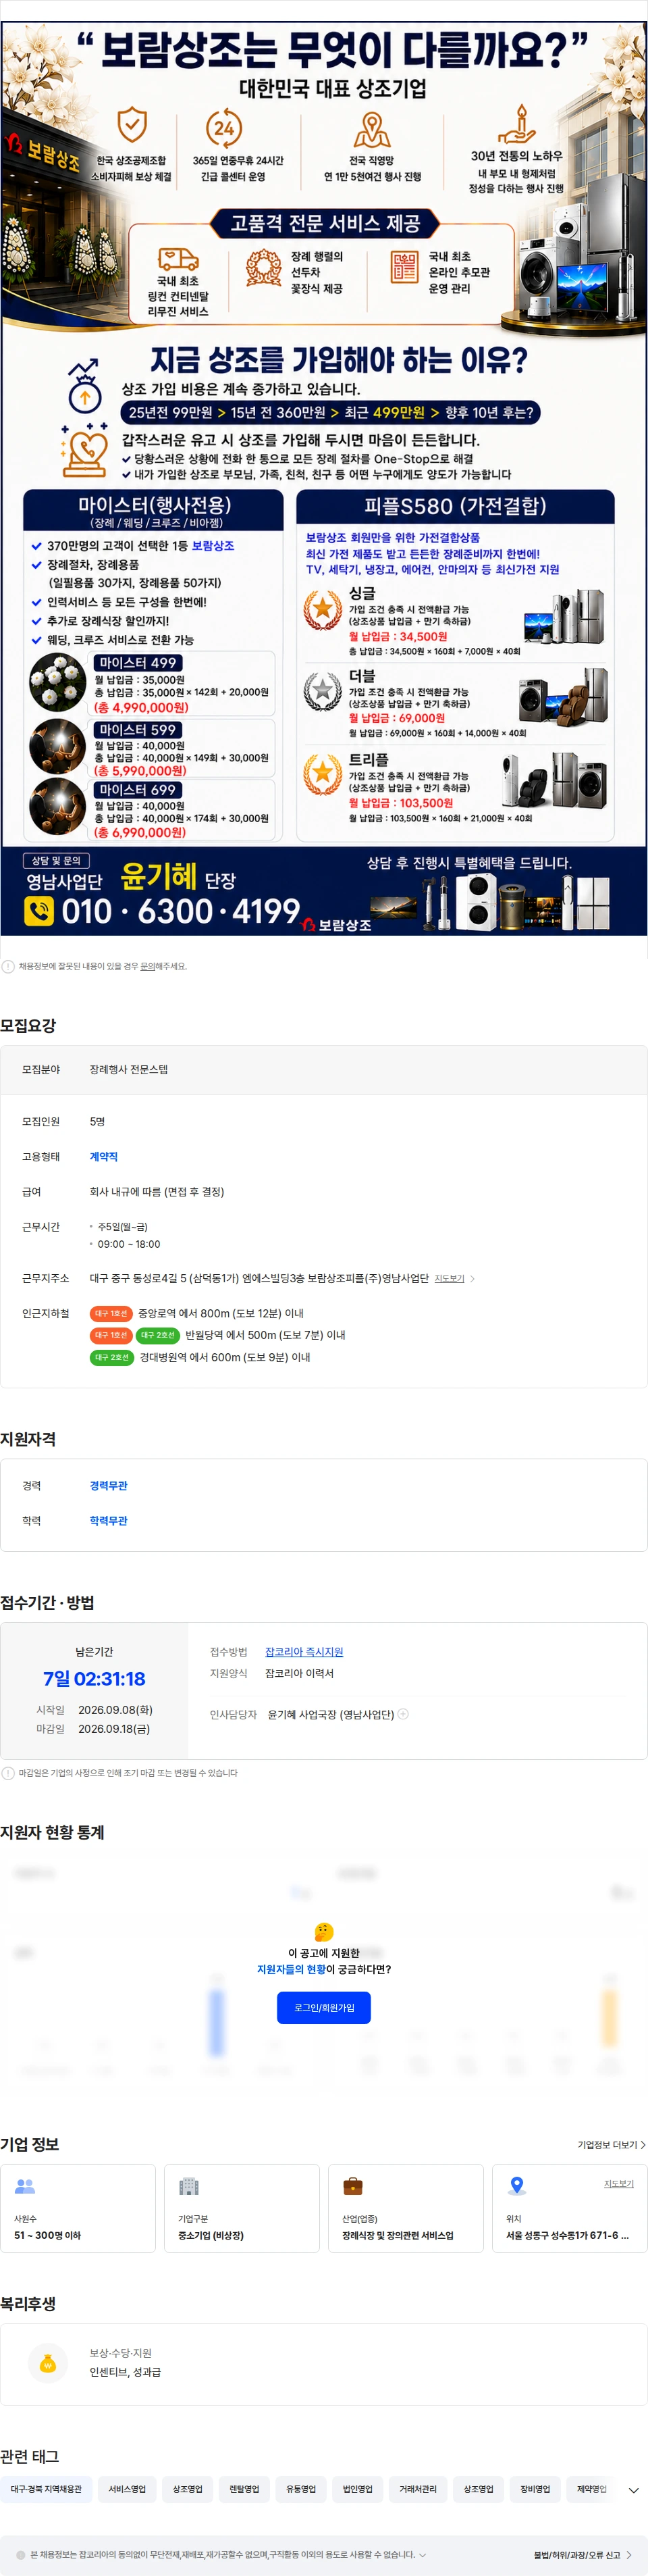Select the 렌탈영업 tag
This screenshot has width=648, height=2576.
pyautogui.click(x=244, y=2489)
